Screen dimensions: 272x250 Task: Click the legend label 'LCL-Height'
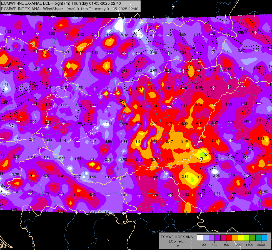[178, 241]
